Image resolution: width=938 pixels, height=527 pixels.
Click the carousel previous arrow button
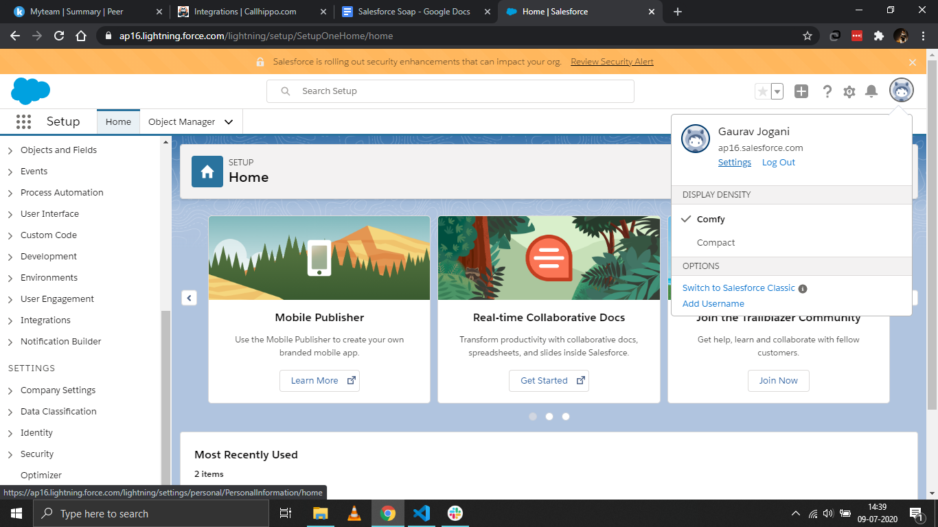click(190, 298)
